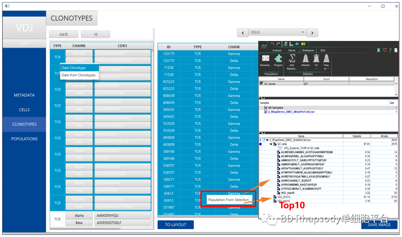The height and width of the screenshot is (237, 402).
Task: Click the heart favorites icon
Action: (x=385, y=50)
